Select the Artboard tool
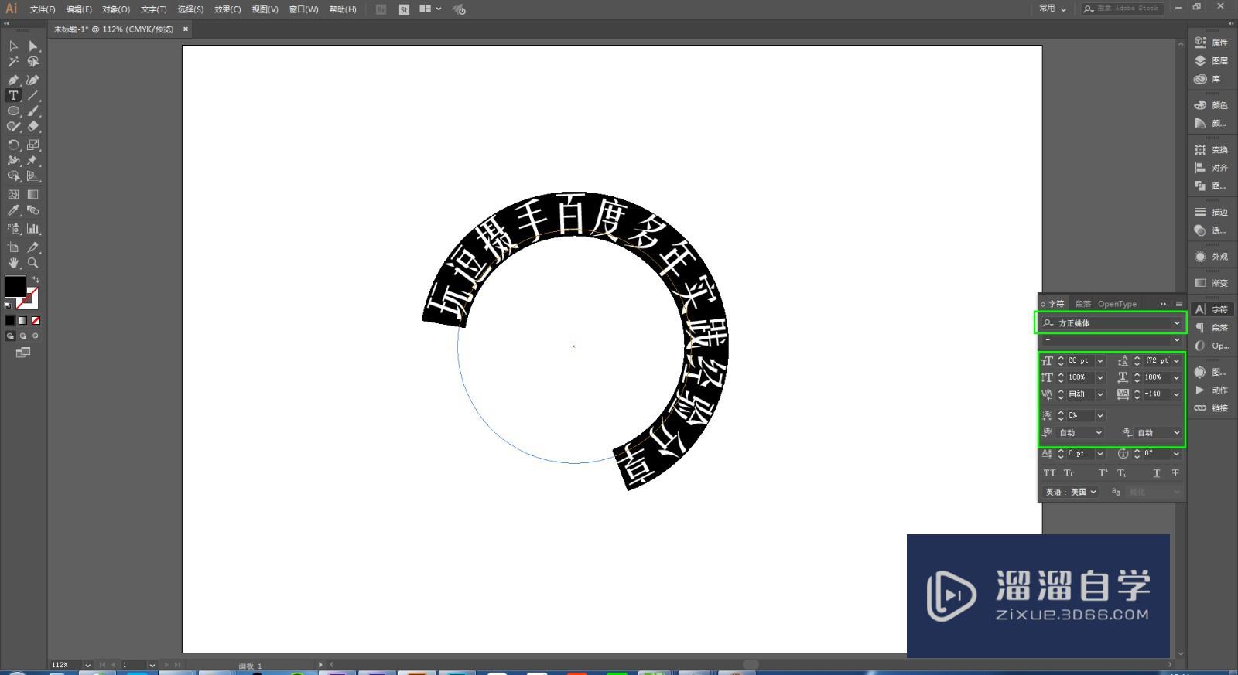Image resolution: width=1238 pixels, height=675 pixels. (x=13, y=247)
